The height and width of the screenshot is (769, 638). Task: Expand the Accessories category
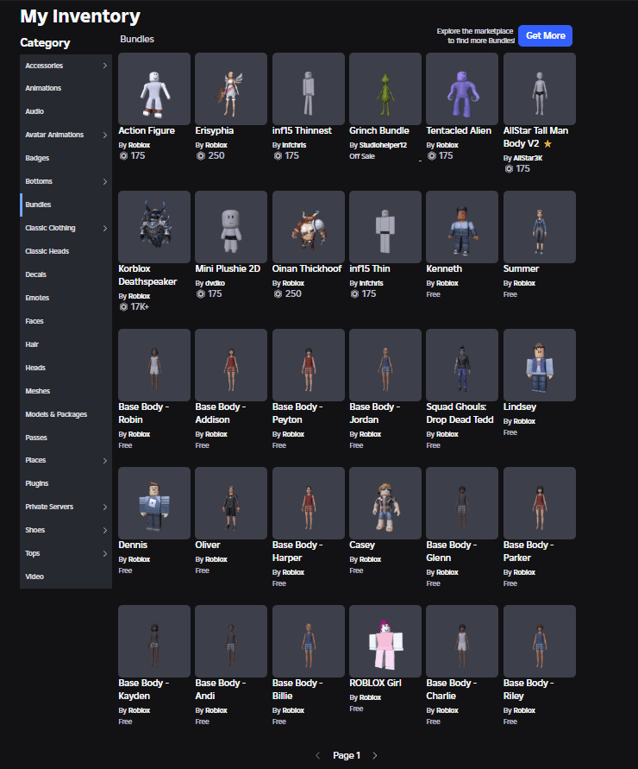pos(105,66)
